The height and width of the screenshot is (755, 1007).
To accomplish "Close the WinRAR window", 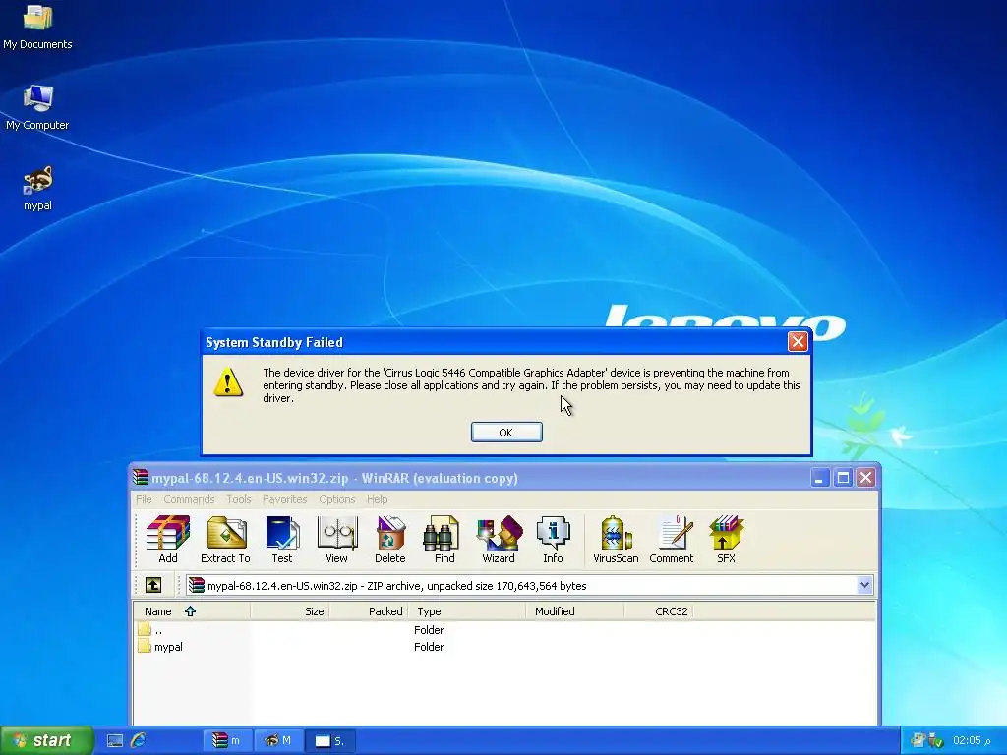I will [x=865, y=478].
